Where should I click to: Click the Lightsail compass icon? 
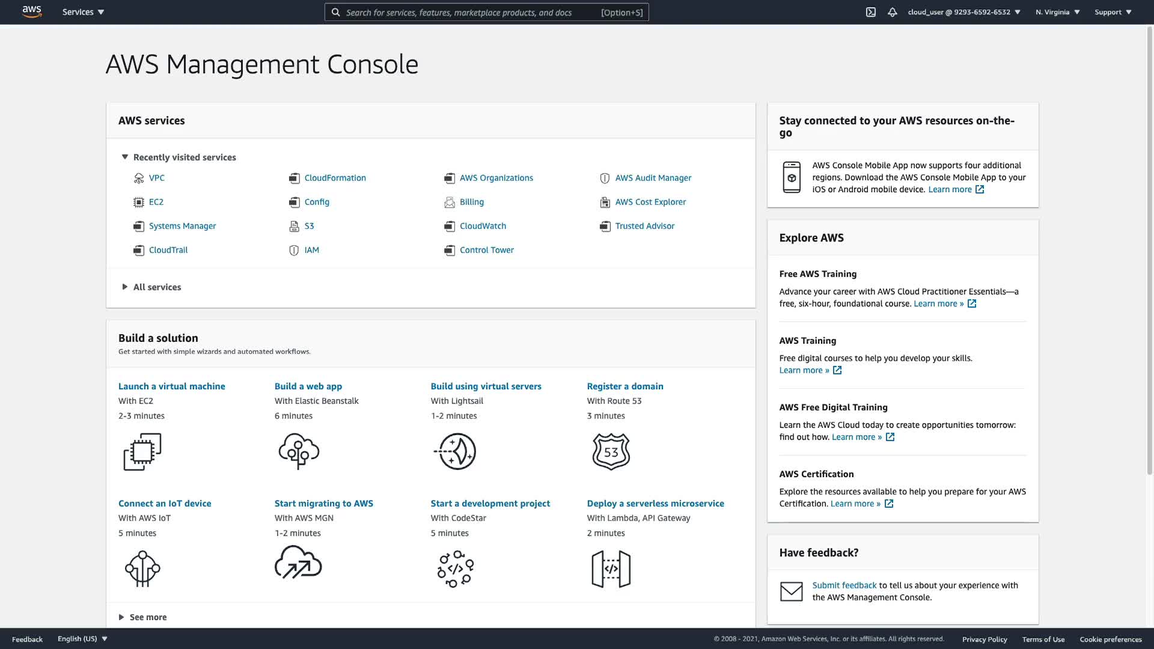(x=455, y=452)
